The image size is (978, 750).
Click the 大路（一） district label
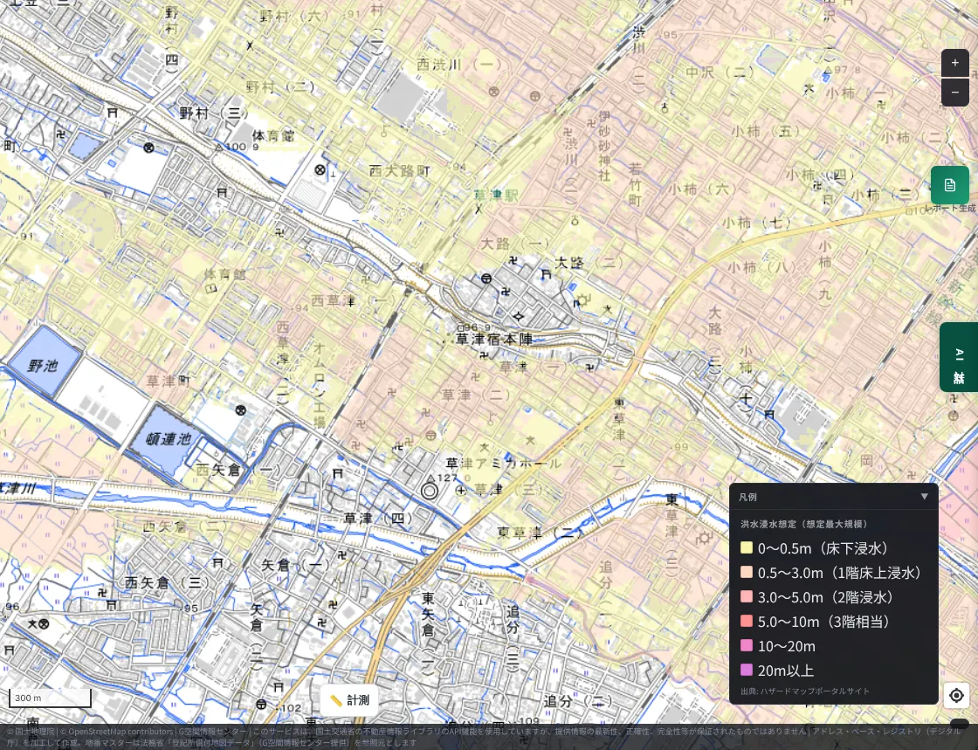[x=516, y=244]
